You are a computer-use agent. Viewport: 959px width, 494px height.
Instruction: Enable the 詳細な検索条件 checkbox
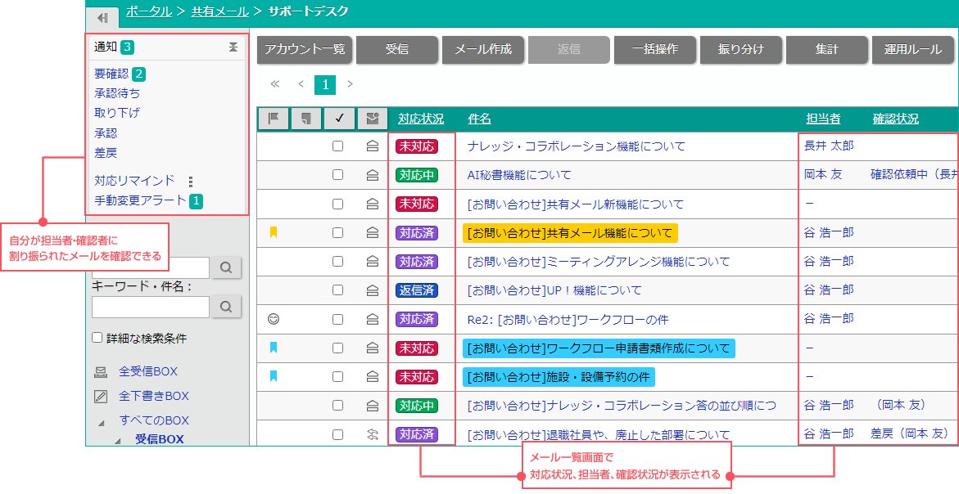[97, 338]
